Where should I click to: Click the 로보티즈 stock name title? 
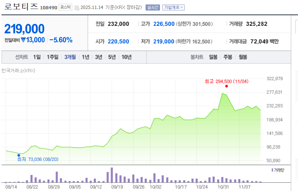tap(21, 6)
